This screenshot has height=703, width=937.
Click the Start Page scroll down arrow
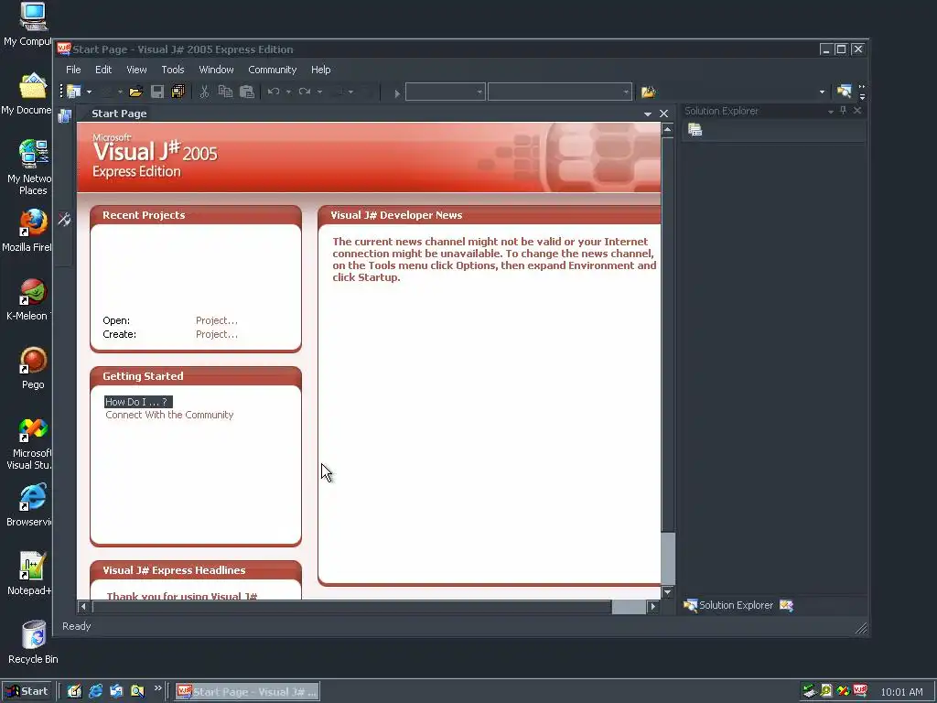(668, 592)
